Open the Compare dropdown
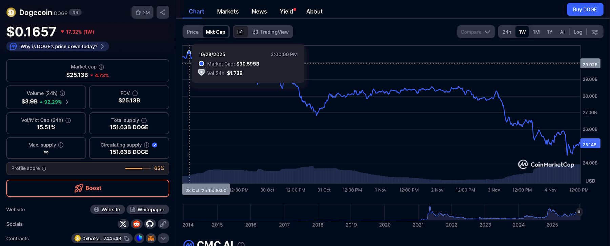 click(475, 32)
